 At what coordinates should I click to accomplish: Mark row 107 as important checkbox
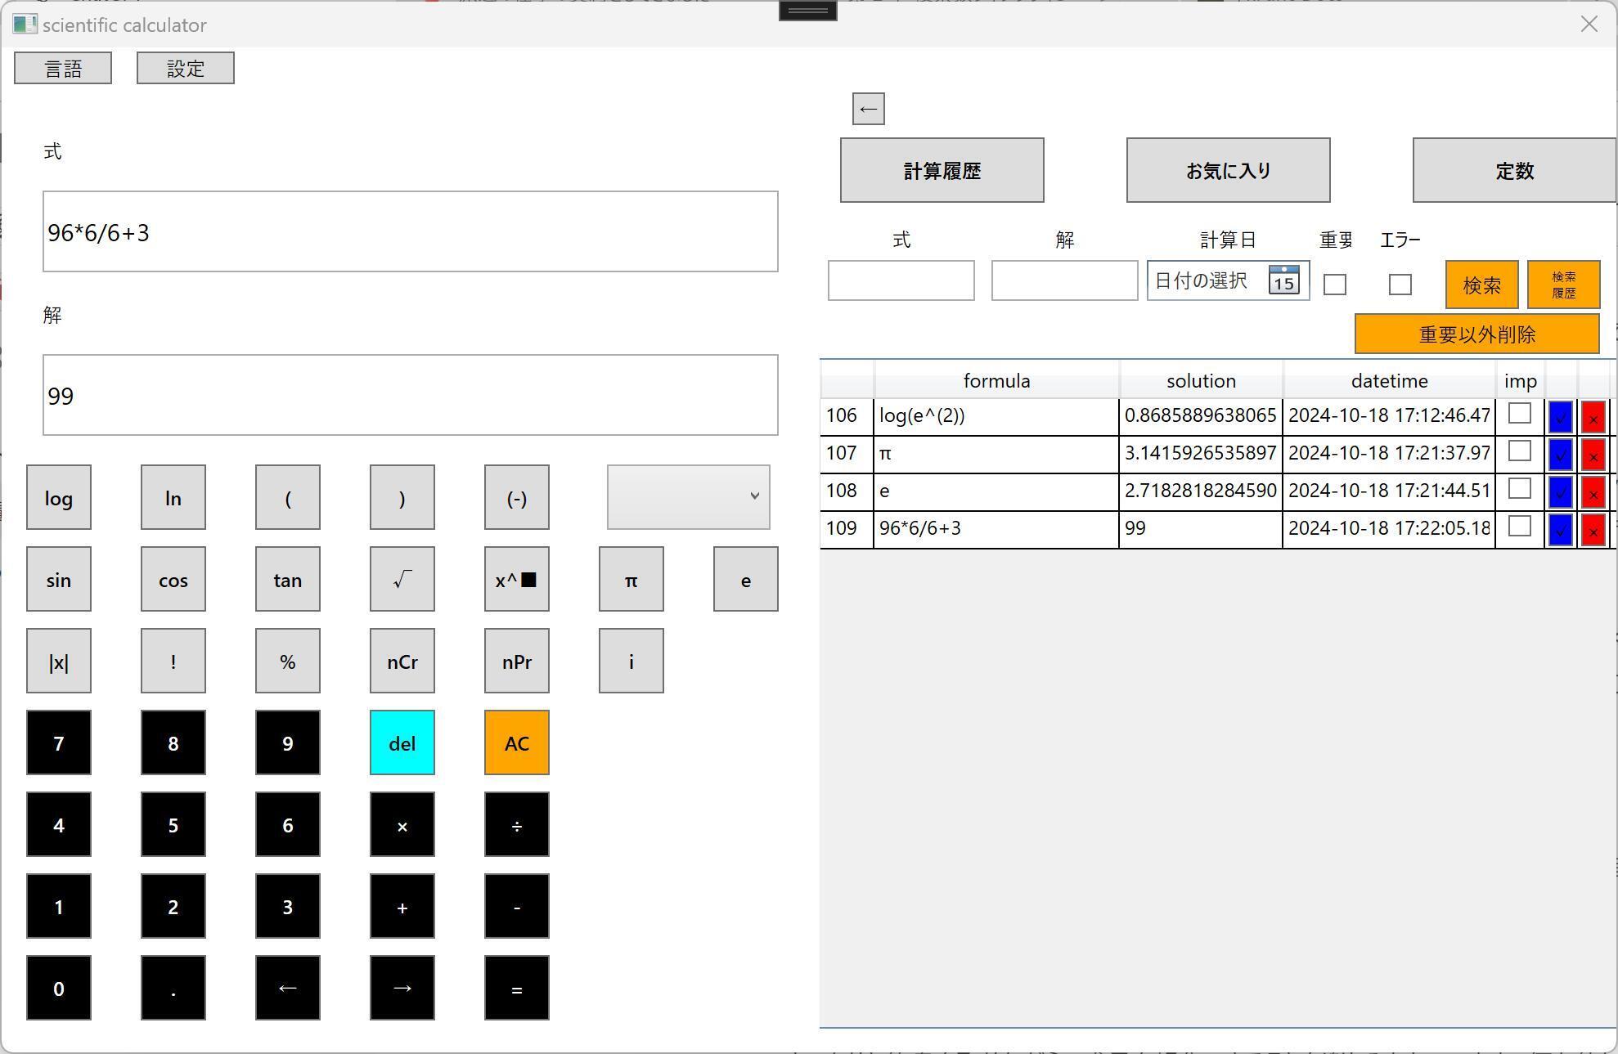1519,451
